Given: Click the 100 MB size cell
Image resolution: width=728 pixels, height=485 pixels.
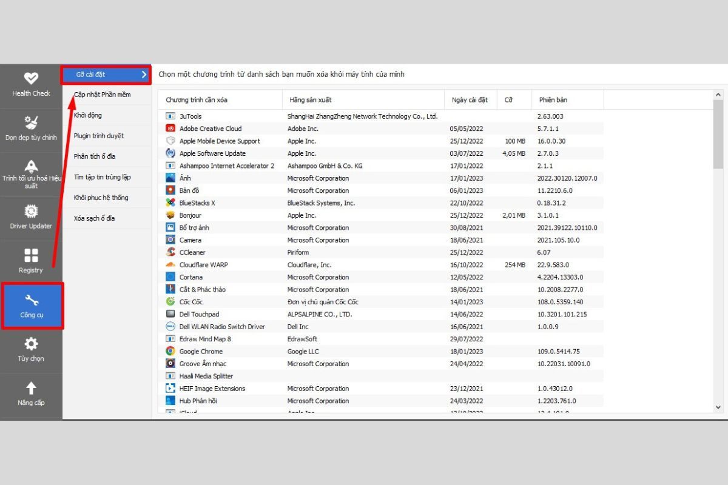Looking at the screenshot, I should [514, 141].
